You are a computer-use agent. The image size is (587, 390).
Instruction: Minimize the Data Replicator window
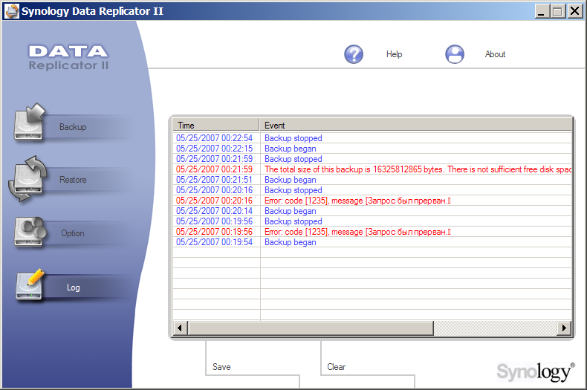coord(542,11)
